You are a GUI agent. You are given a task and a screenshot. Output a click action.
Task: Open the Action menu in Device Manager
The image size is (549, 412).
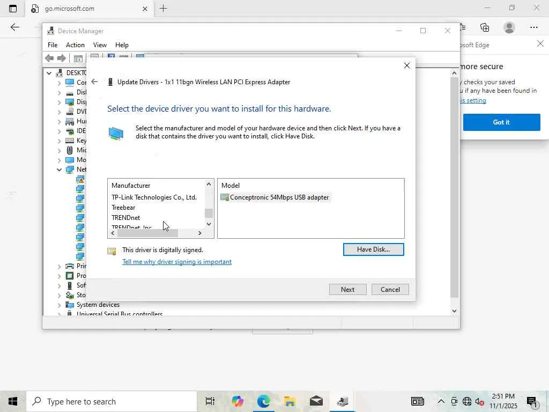(x=75, y=45)
